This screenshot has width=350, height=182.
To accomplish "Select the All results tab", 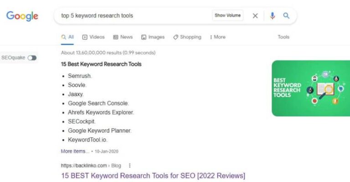I will point(67,37).
